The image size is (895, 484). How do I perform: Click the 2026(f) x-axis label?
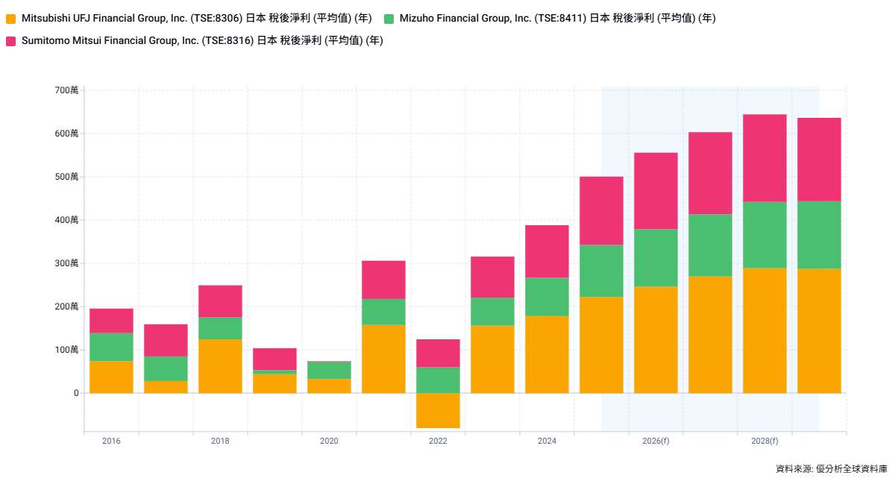pos(656,441)
